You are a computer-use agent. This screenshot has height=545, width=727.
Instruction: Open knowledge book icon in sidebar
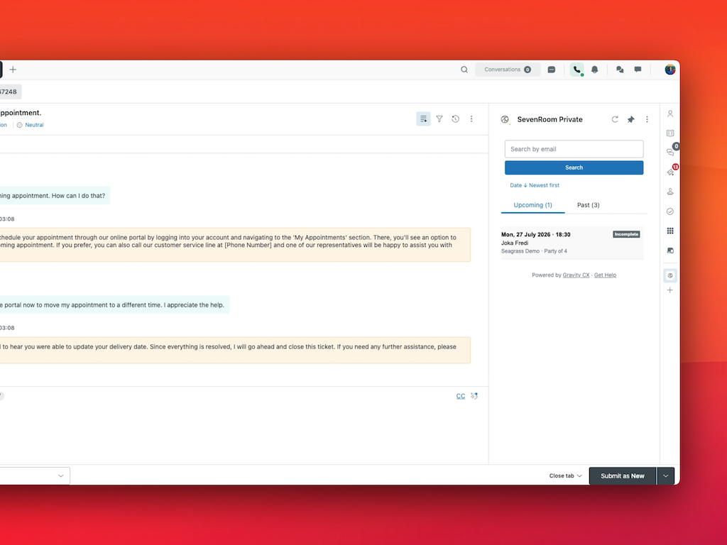click(670, 133)
